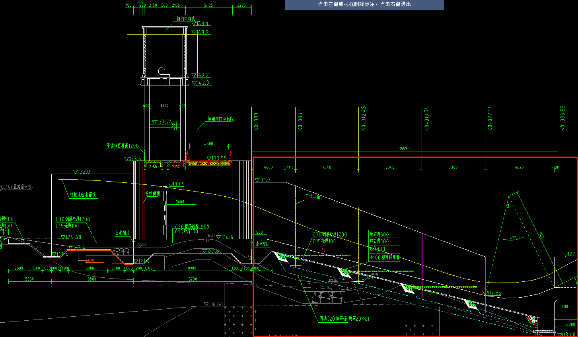
Task: Click the 碎石厚300 annotation
Action: tap(379, 241)
